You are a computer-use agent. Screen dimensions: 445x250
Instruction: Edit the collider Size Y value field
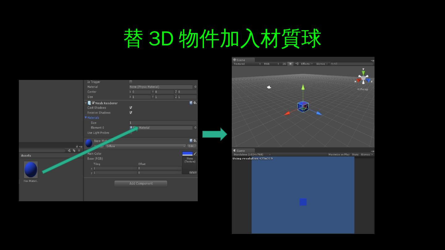164,97
